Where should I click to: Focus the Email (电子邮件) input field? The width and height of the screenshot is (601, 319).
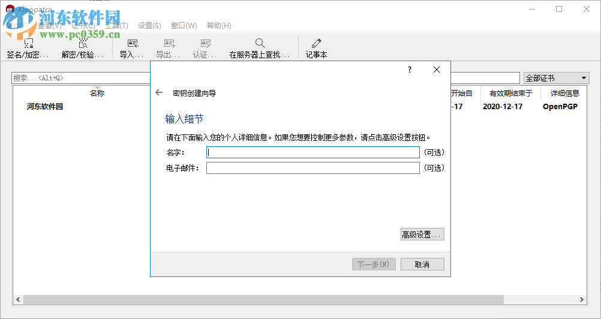(312, 168)
